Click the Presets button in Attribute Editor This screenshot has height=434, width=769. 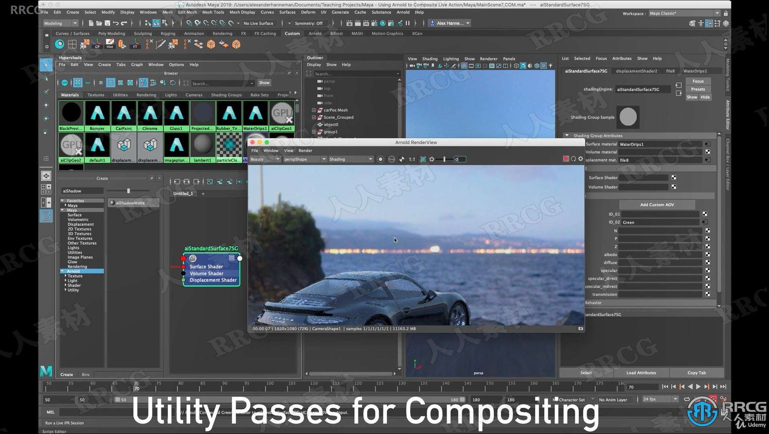tap(698, 89)
